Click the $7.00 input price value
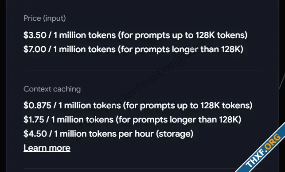 (35, 49)
